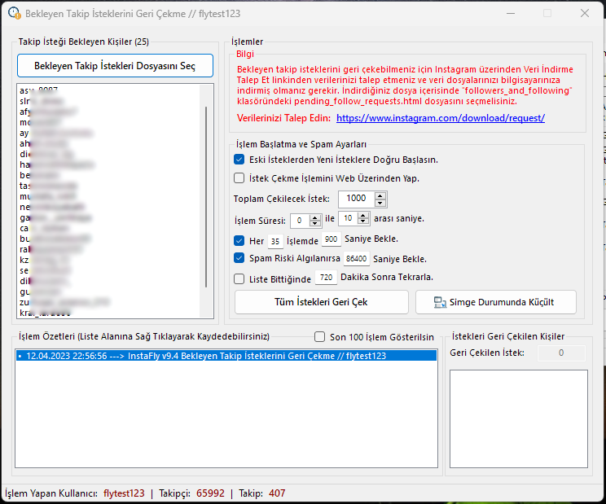The height and width of the screenshot is (504, 606).
Task: Click the monitor icon on Simge Durumunda Küçült
Action: tap(440, 302)
